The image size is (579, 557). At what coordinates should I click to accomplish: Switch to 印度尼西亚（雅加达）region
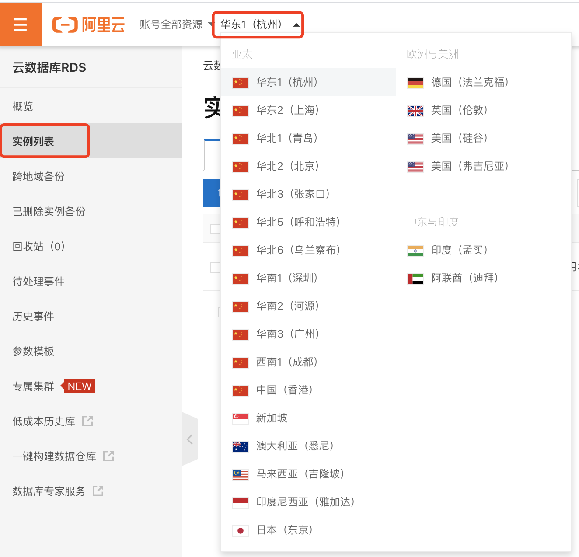[x=309, y=502]
